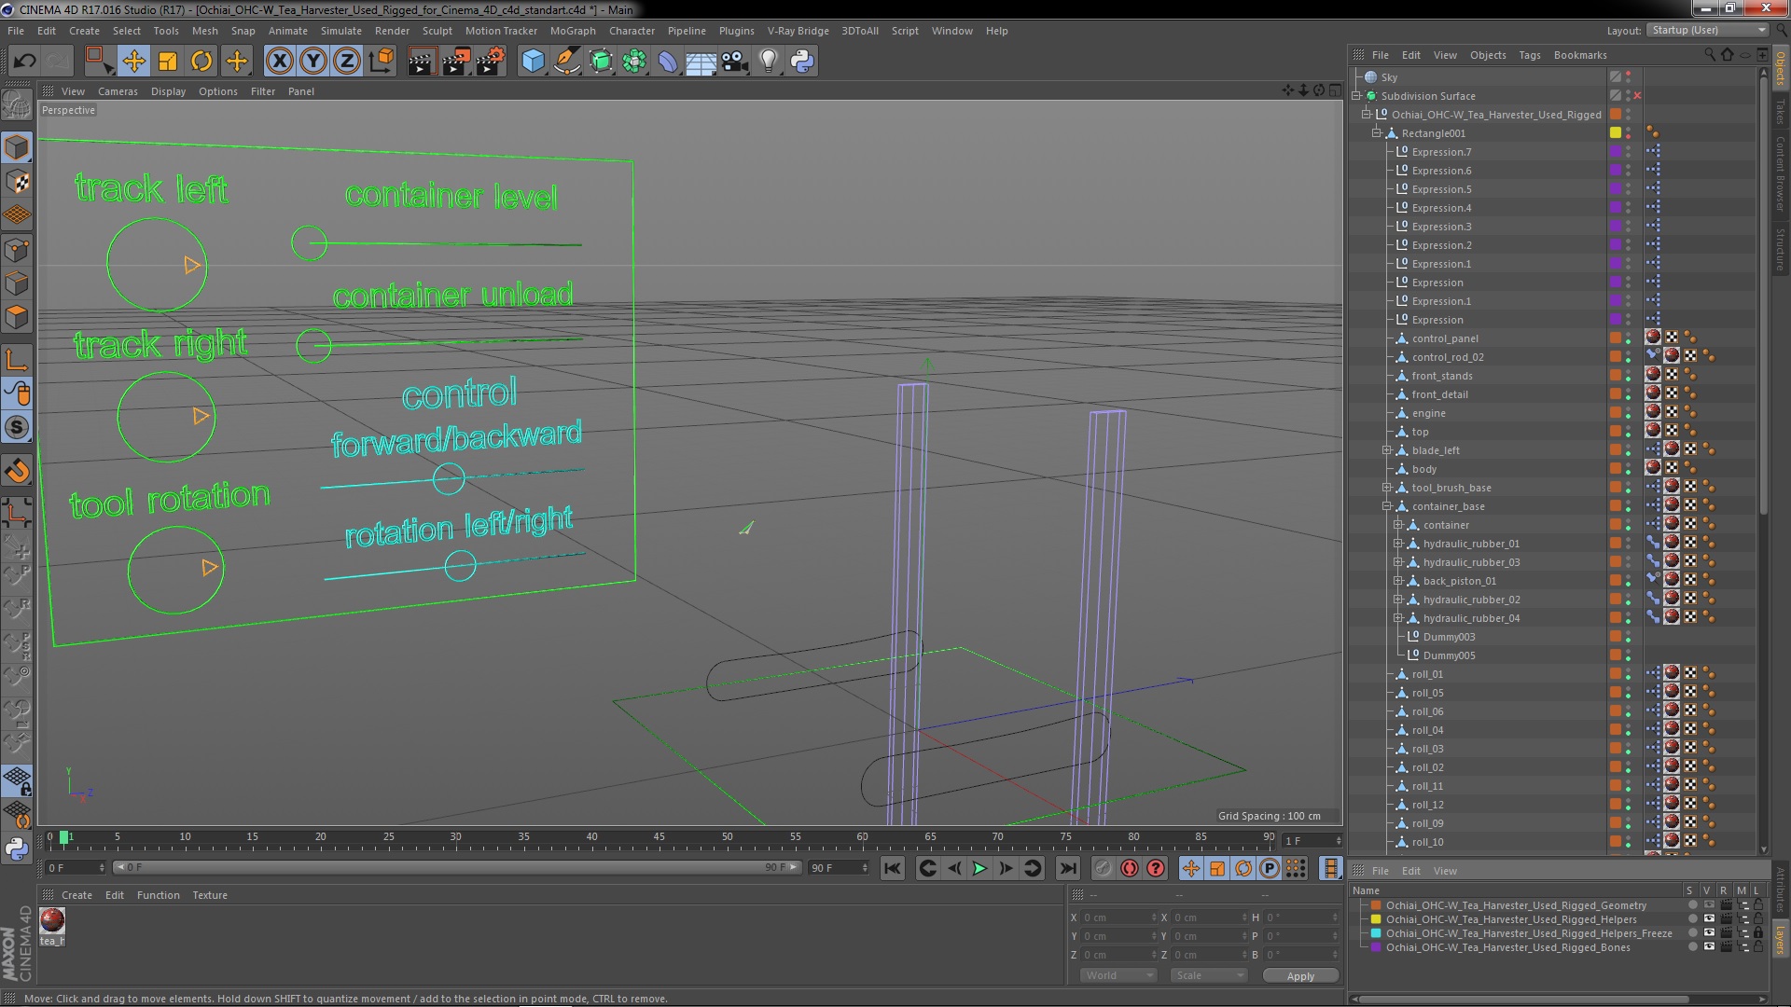Enable Axis mode L-shaped icon
The height and width of the screenshot is (1007, 1791).
pos(17,360)
